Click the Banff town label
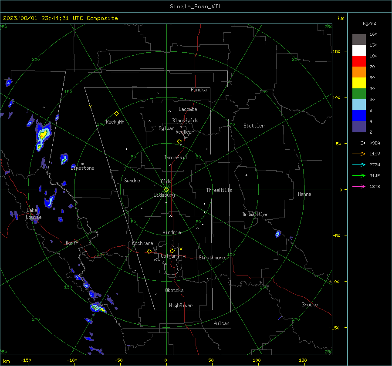 tap(72, 242)
